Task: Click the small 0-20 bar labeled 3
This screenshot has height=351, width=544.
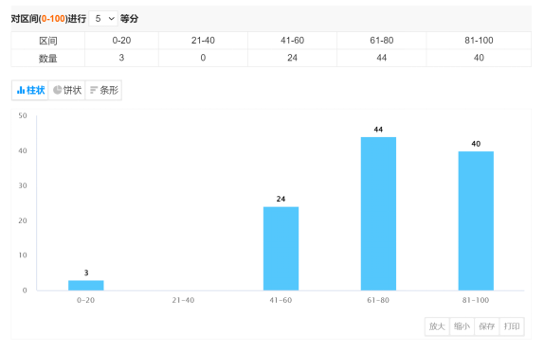Action: (85, 285)
